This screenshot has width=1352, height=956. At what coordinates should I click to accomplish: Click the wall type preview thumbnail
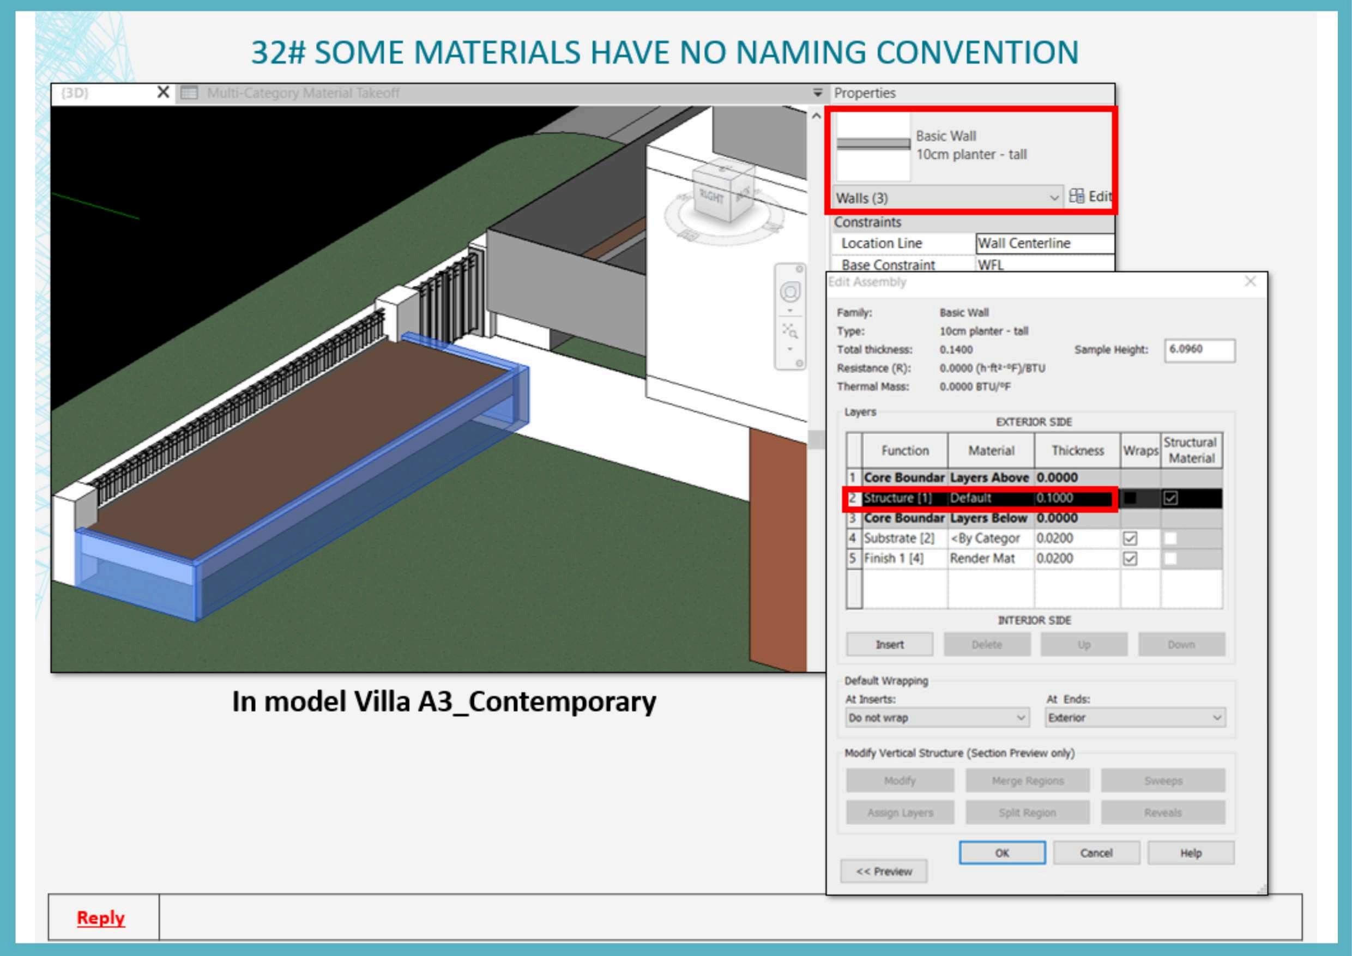873,146
